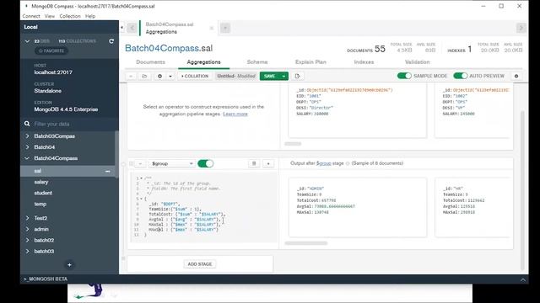Expand the Test2 database
This screenshot has height=303, width=540.
pos(28,218)
